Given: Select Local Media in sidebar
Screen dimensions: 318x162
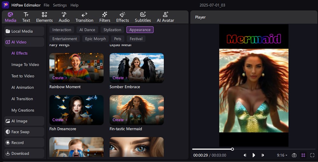Looking at the screenshot, I should click(24, 31).
